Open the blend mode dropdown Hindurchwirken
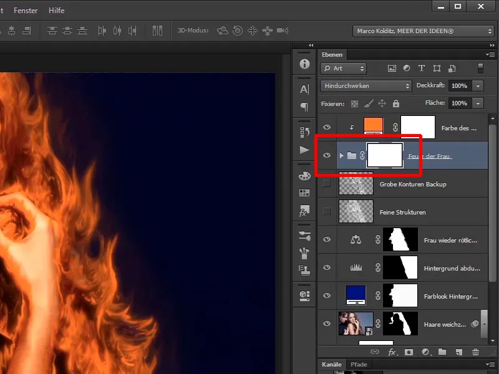The height and width of the screenshot is (374, 499). (x=366, y=86)
